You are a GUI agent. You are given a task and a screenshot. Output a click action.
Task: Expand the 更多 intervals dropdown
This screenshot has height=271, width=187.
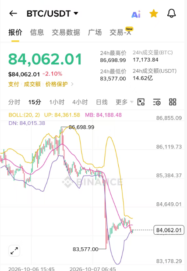click(124, 102)
